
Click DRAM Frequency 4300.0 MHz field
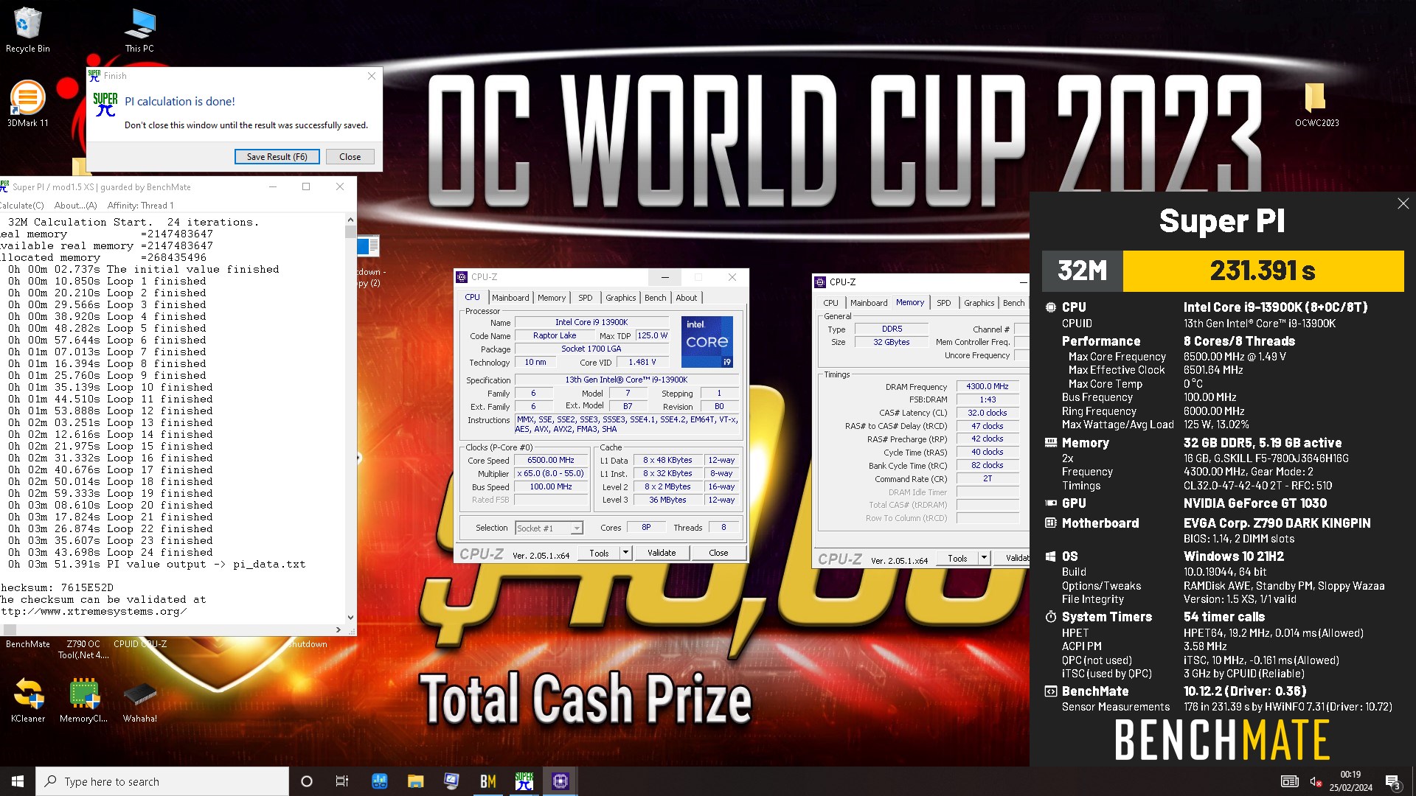pos(988,386)
